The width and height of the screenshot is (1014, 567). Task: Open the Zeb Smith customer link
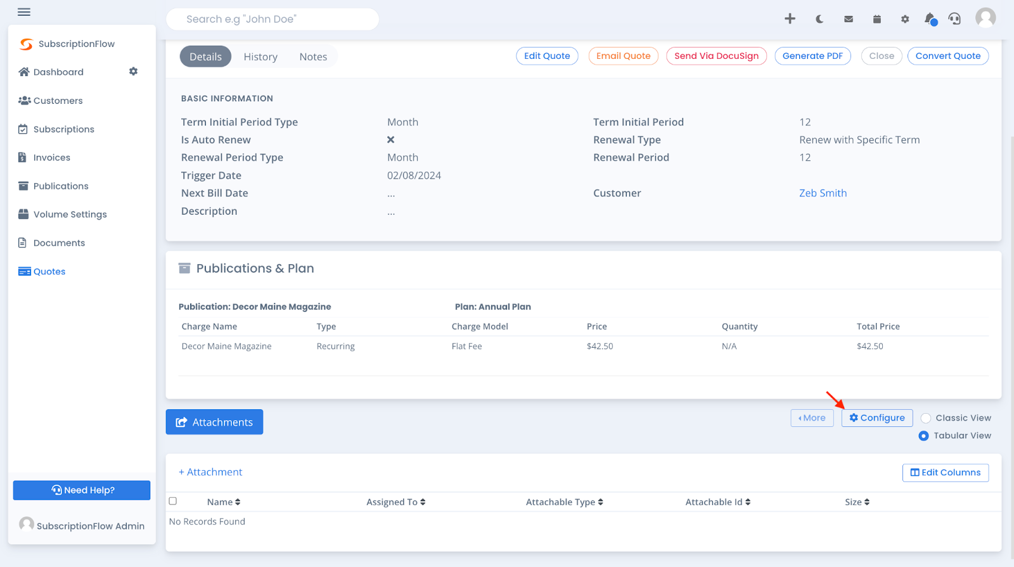tap(823, 193)
